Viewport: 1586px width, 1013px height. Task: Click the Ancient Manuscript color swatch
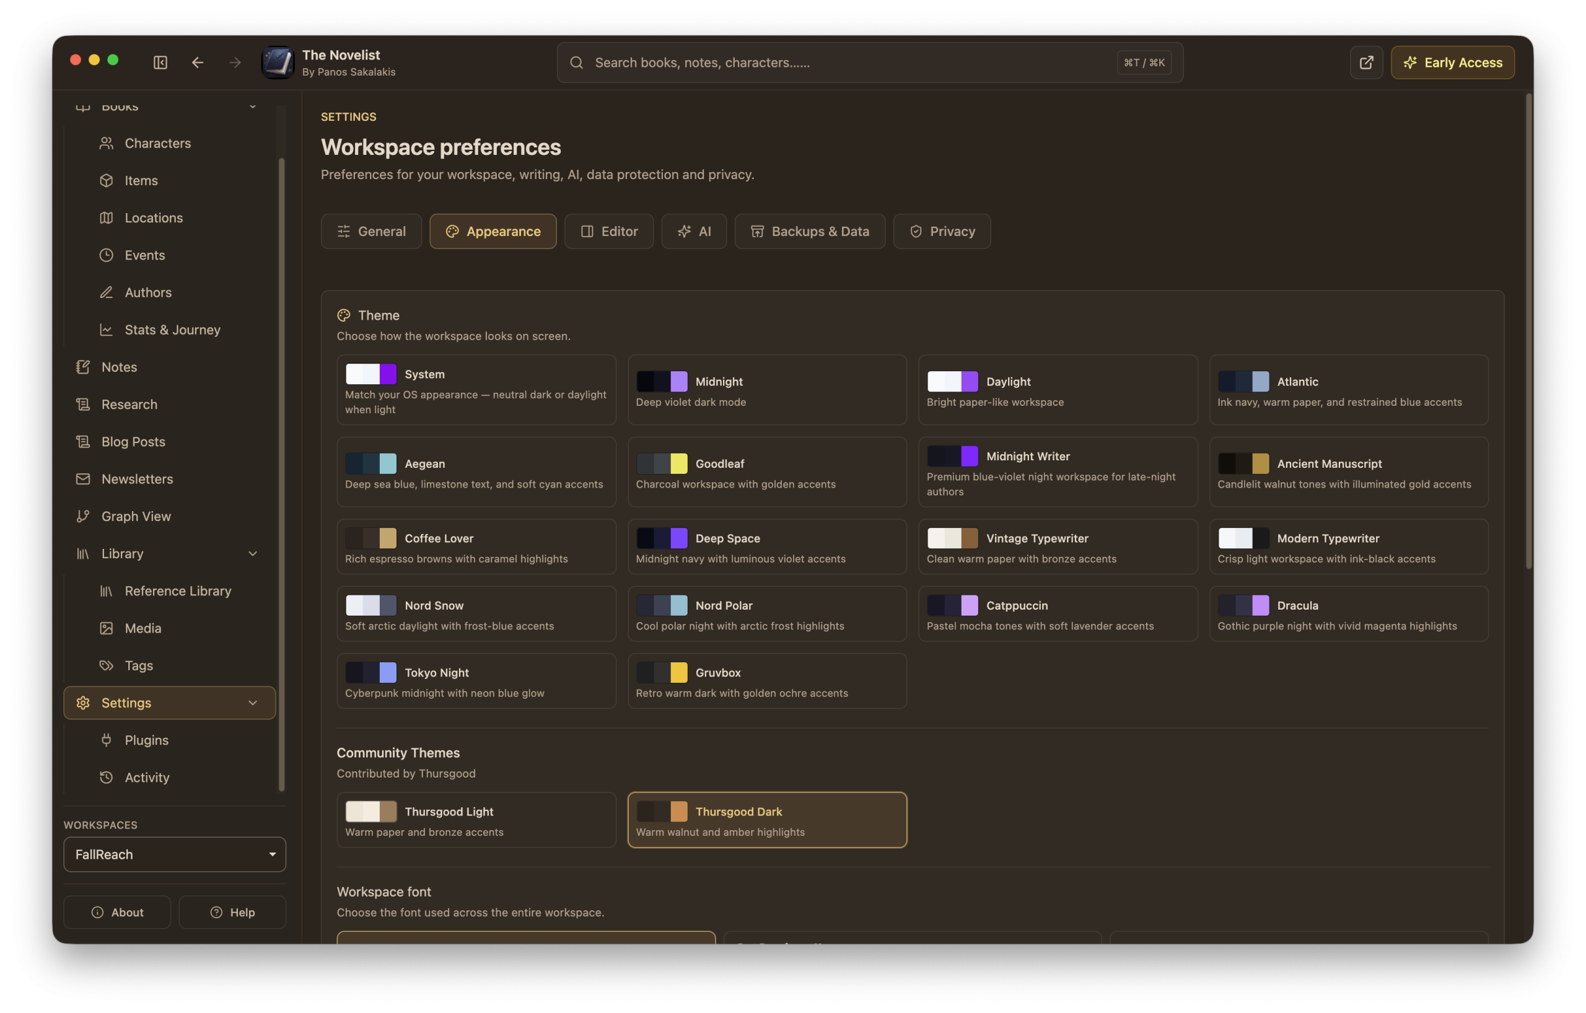[1243, 463]
